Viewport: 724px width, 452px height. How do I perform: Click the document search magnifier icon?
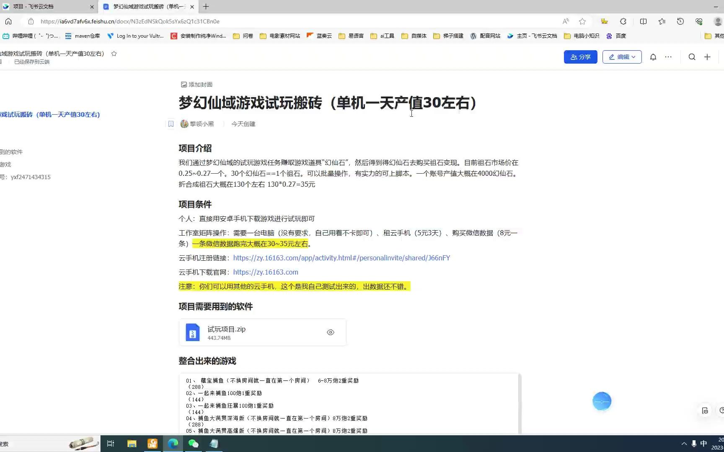pyautogui.click(x=692, y=57)
